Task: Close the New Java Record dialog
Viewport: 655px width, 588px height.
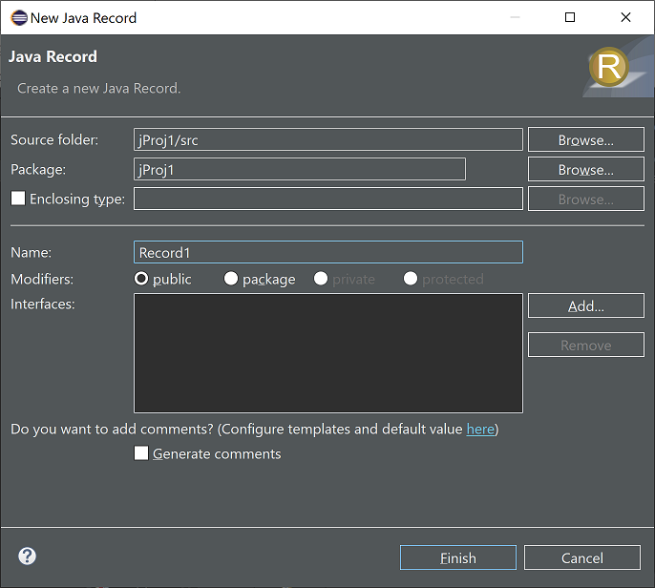Action: coord(625,17)
